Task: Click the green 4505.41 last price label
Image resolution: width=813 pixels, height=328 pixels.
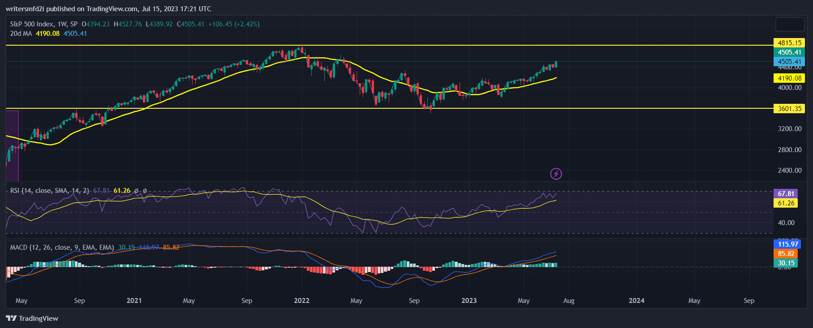Action: [789, 52]
